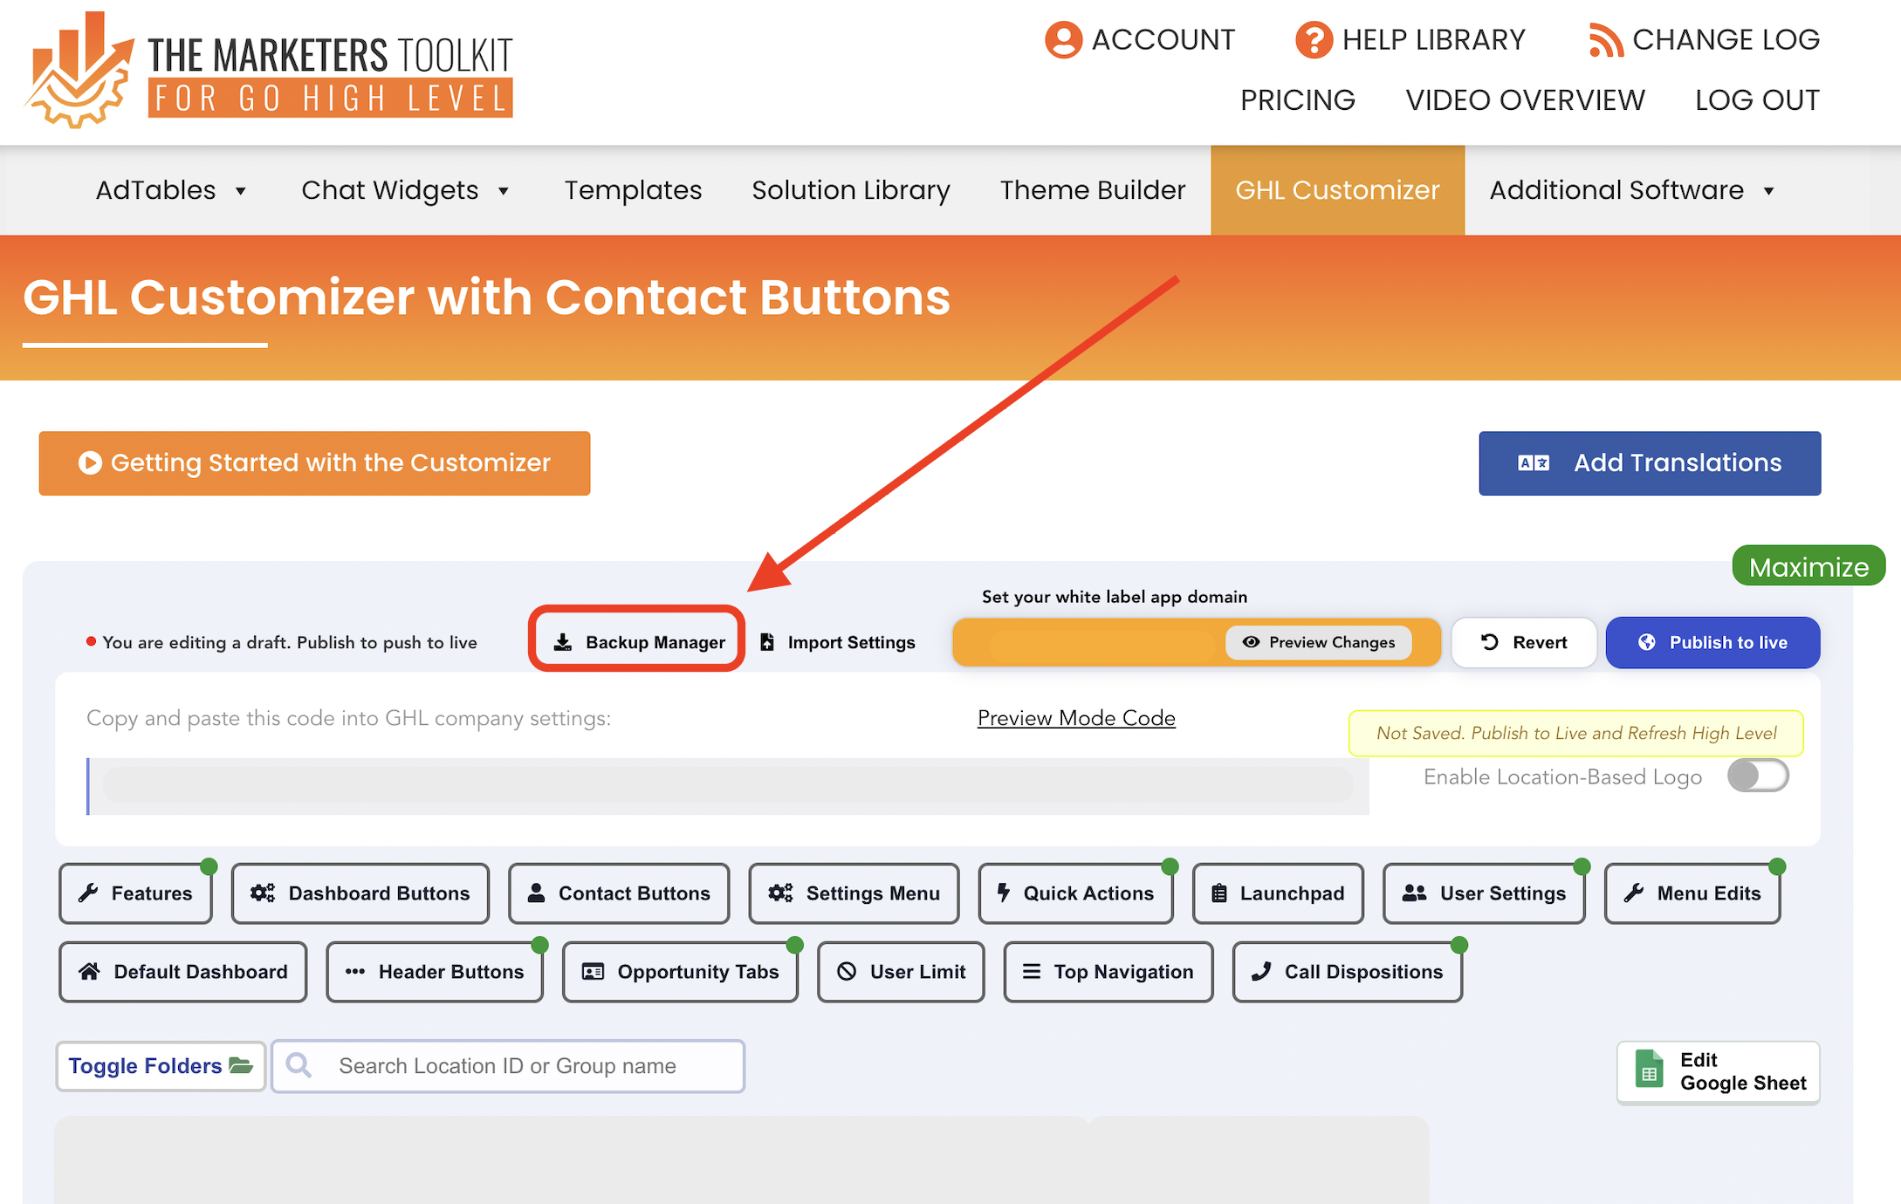Open the Help Library text link

pyautogui.click(x=1433, y=40)
